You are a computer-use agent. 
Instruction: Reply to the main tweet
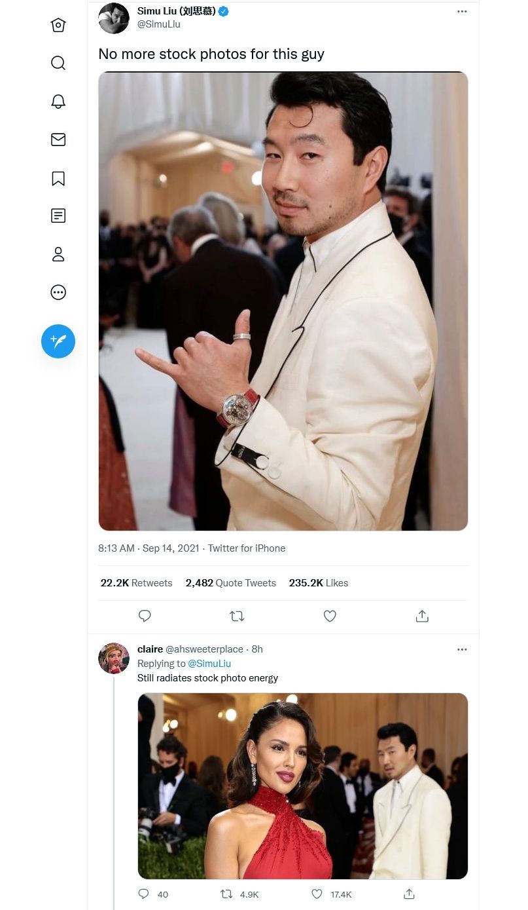(145, 616)
